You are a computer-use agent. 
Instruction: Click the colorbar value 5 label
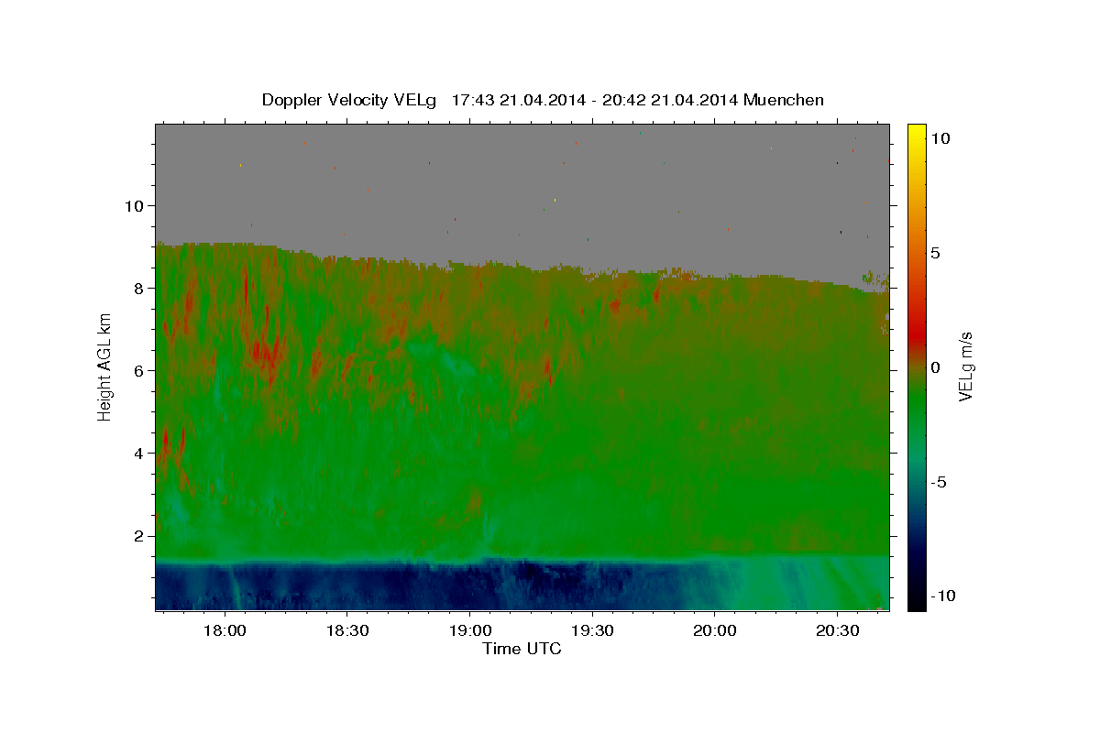(936, 253)
